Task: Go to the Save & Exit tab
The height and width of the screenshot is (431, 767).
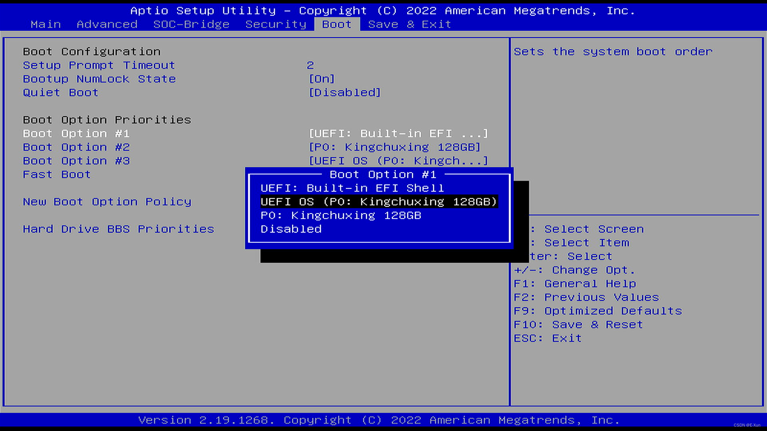Action: click(409, 24)
